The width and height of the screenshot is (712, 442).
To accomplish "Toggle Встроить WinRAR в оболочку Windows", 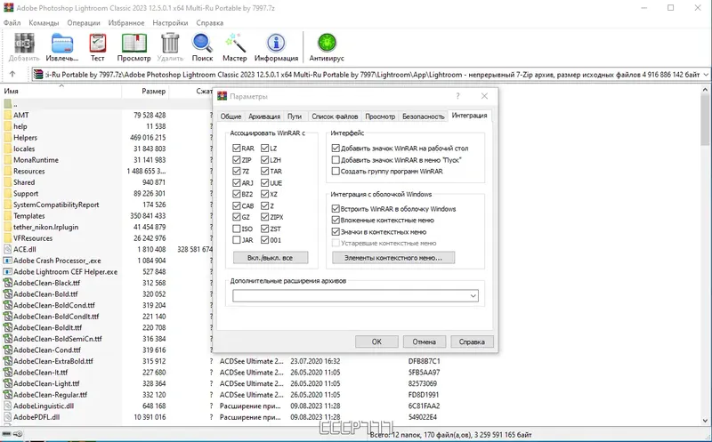I will tap(336, 209).
